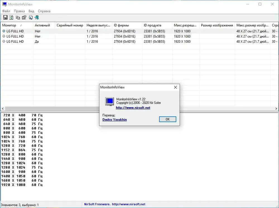Click 1152 X 864 75 Гц line
The height and width of the screenshot is (208, 279).
click(x=22, y=150)
